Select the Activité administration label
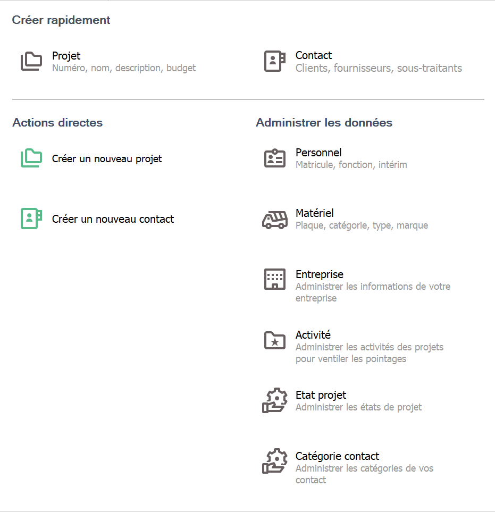Screen dimensions: 495x512 coord(313,335)
